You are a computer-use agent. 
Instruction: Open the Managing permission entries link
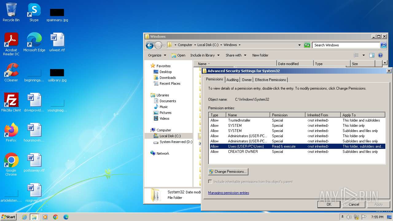(228, 193)
